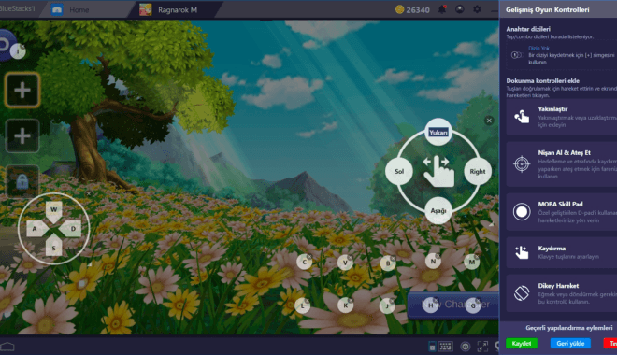Select the Aşağı swipe key
The image size is (617, 355).
438,211
